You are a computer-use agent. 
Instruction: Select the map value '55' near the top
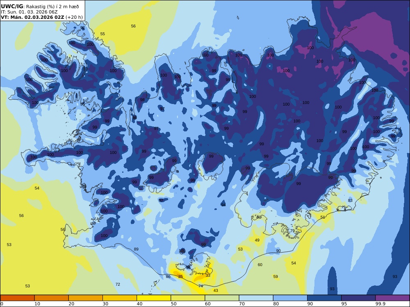102,34
